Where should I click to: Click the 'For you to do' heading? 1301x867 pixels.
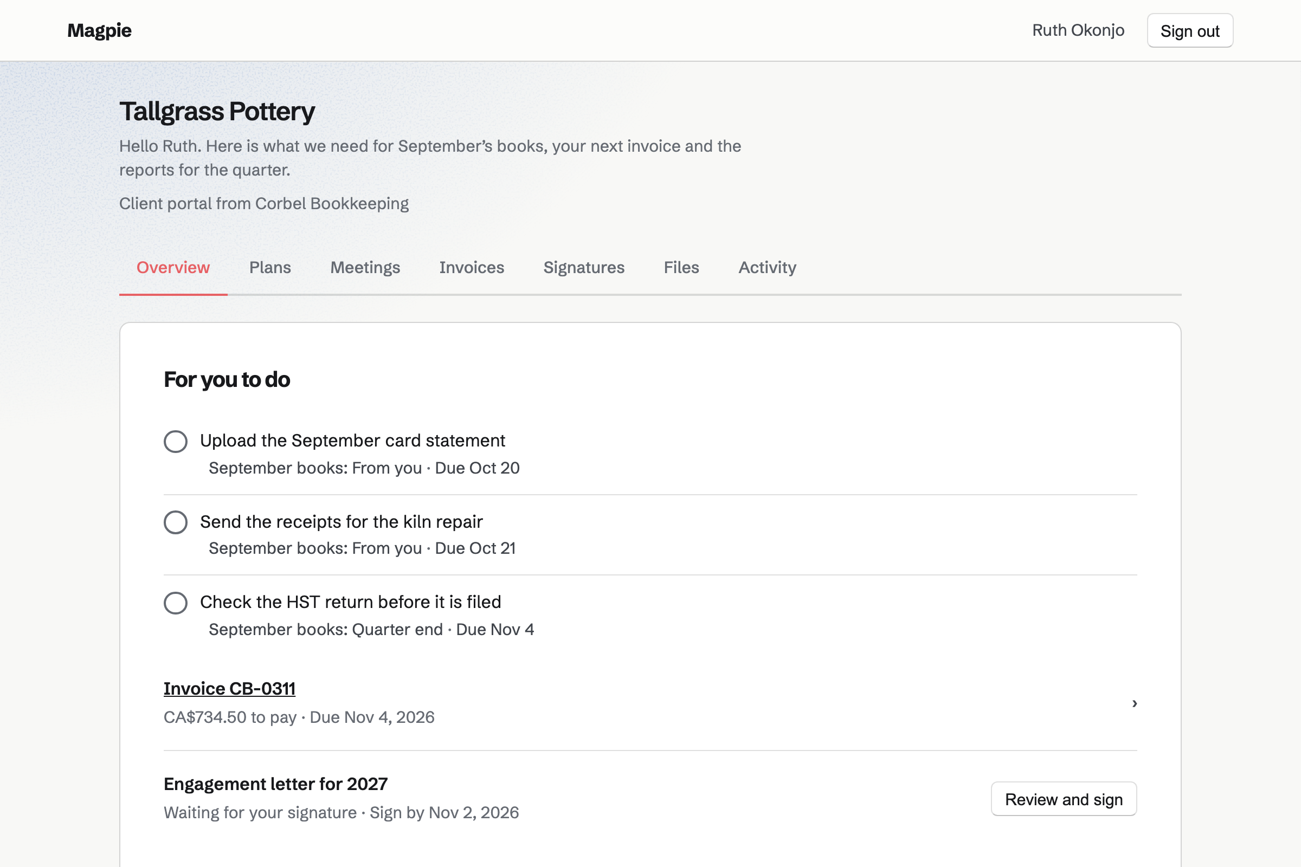(227, 379)
